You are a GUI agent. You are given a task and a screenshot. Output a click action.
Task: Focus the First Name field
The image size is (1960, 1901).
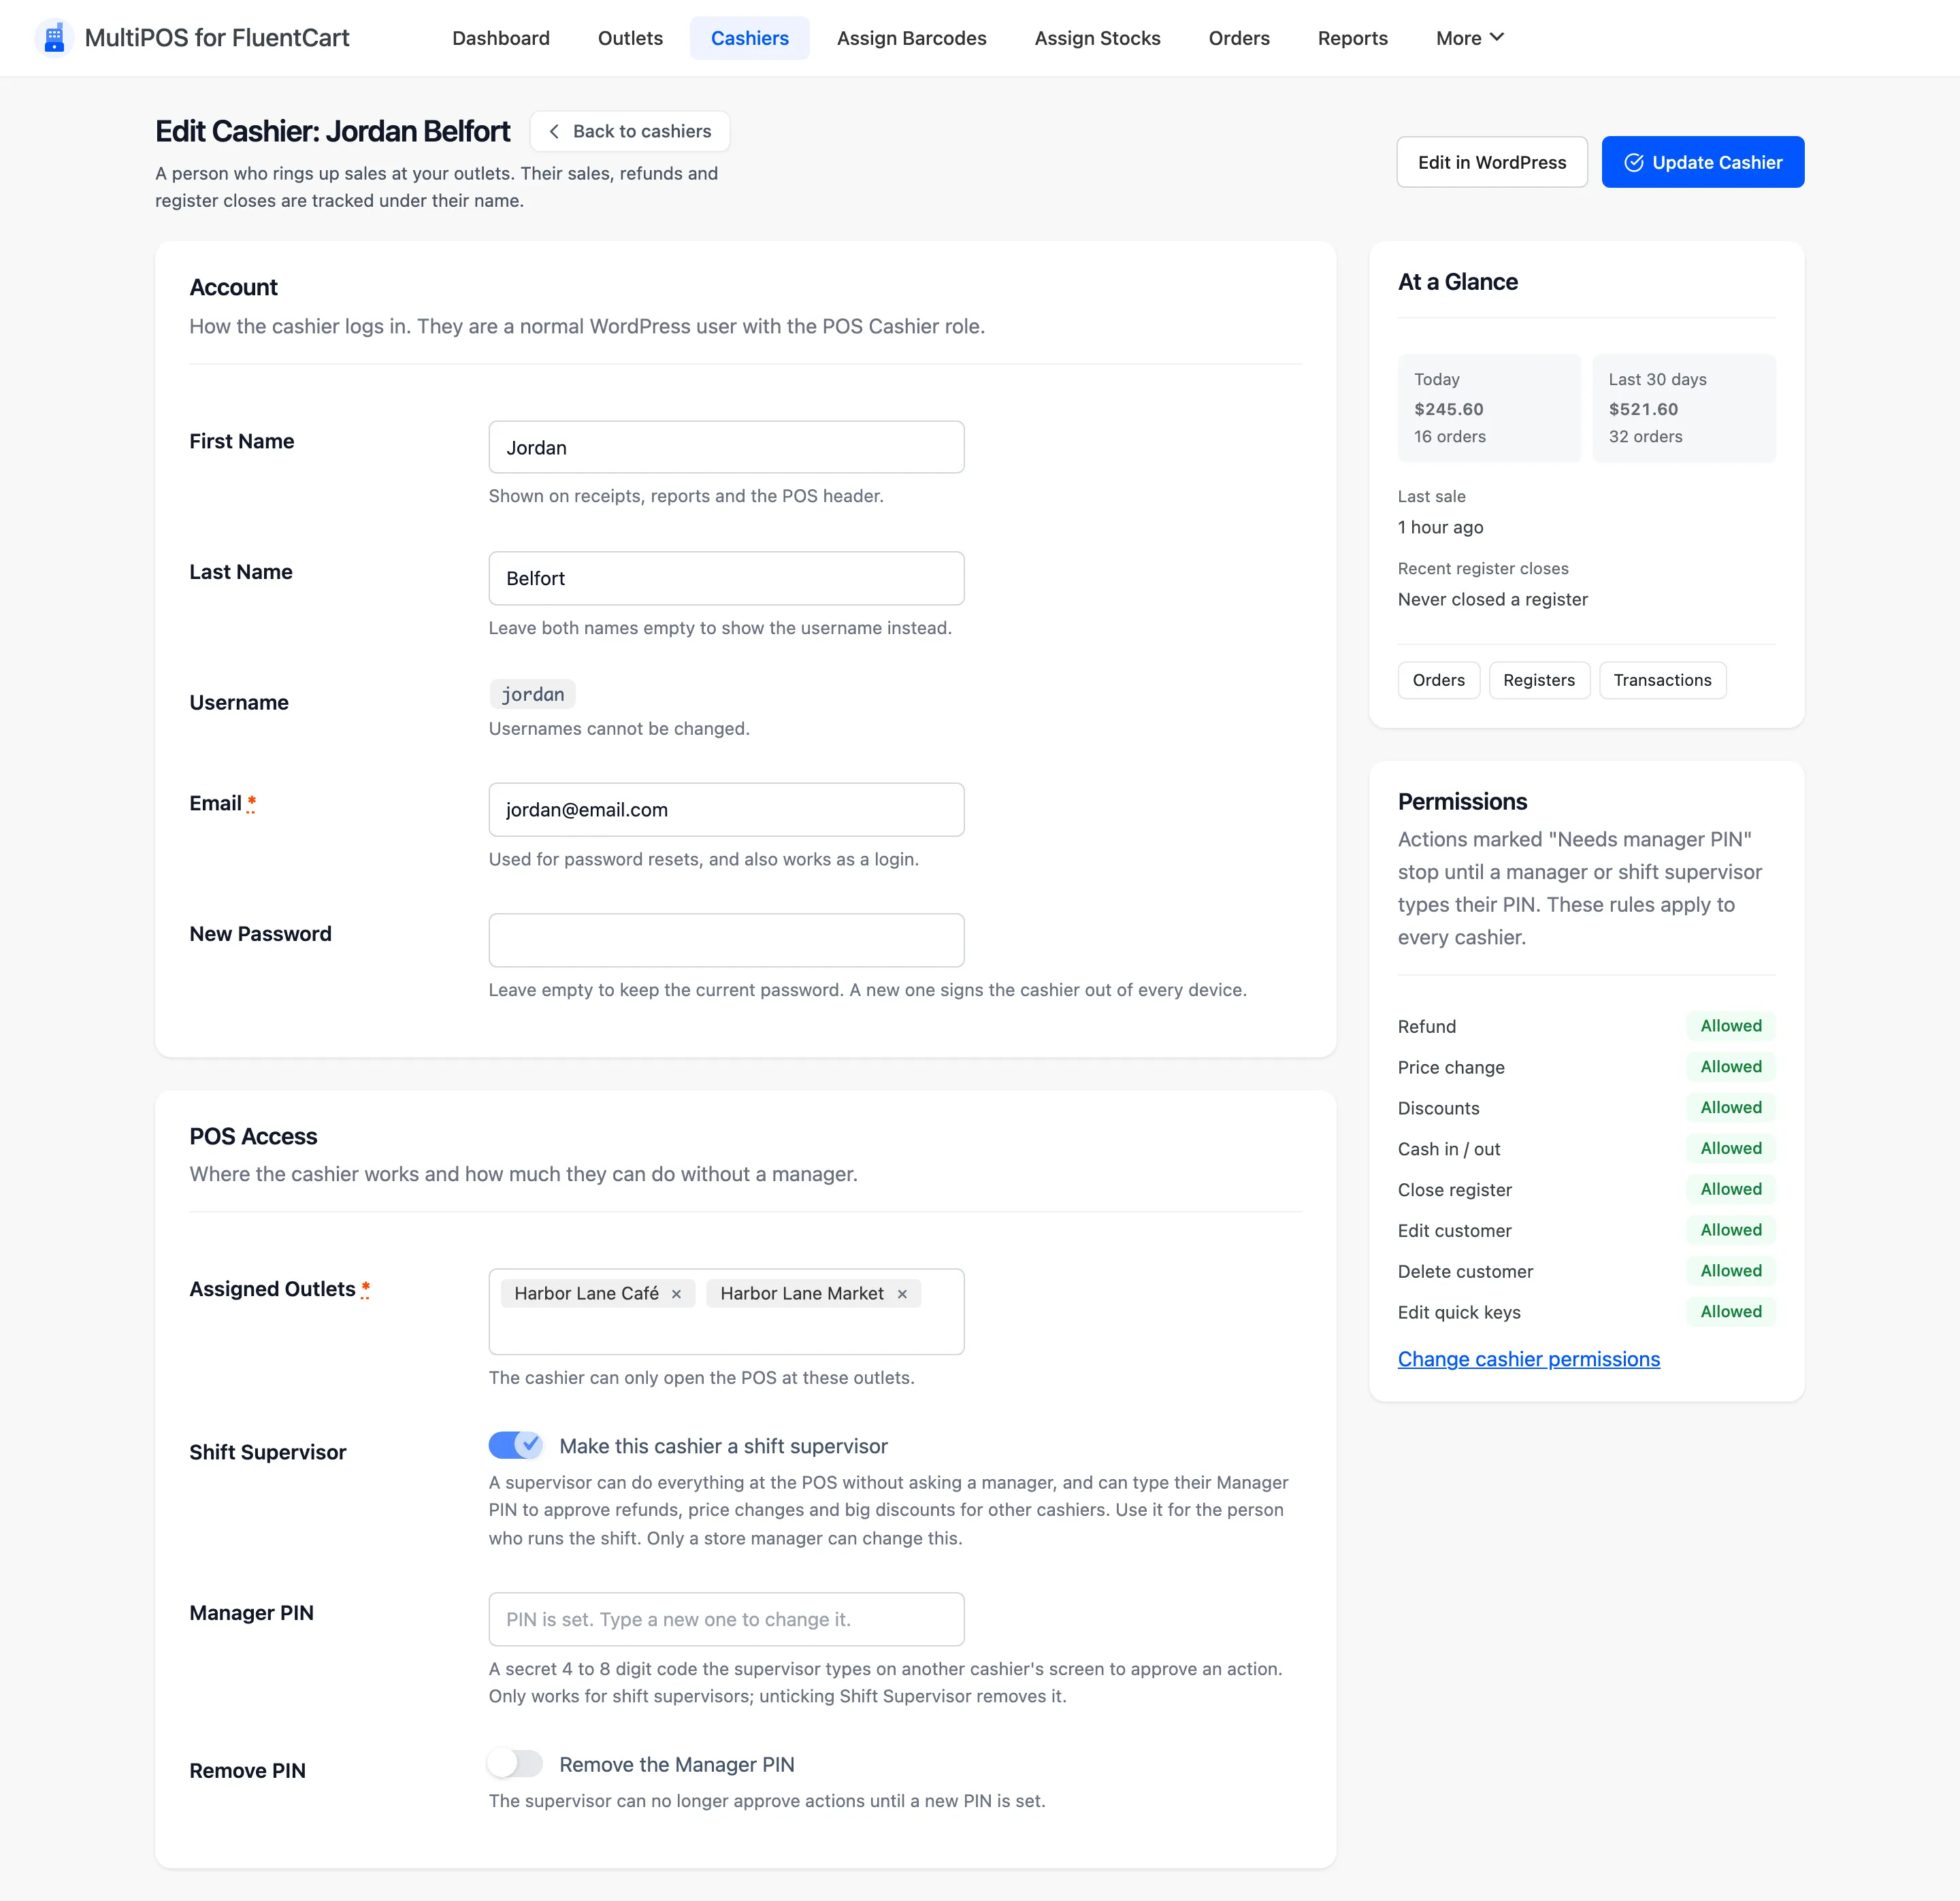click(727, 447)
